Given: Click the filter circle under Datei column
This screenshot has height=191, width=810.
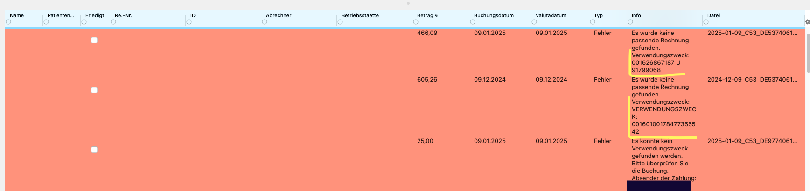Looking at the screenshot, I should pyautogui.click(x=706, y=22).
